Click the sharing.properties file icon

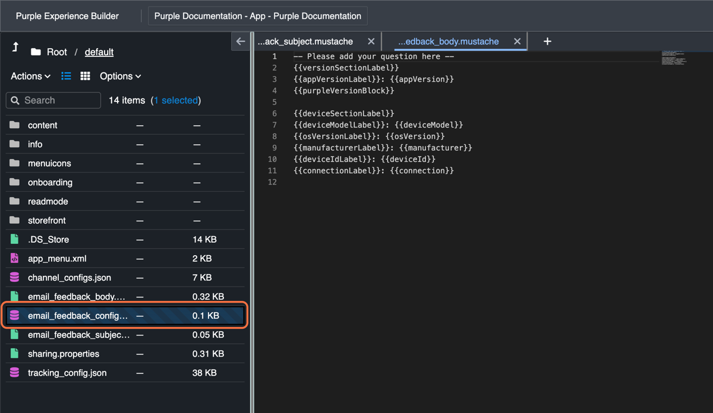point(15,354)
